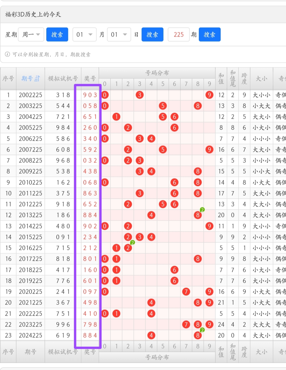This screenshot has height=370, width=286.
Task: Select issue number 2023225
Action: 30,324
